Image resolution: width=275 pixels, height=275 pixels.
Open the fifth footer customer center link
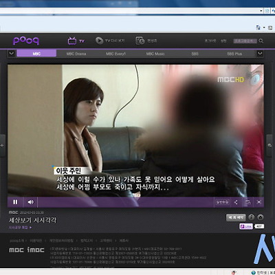click(106, 241)
